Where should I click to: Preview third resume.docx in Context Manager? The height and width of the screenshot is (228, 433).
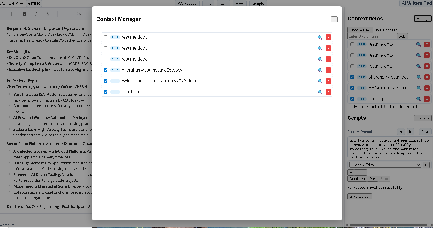click(x=320, y=59)
